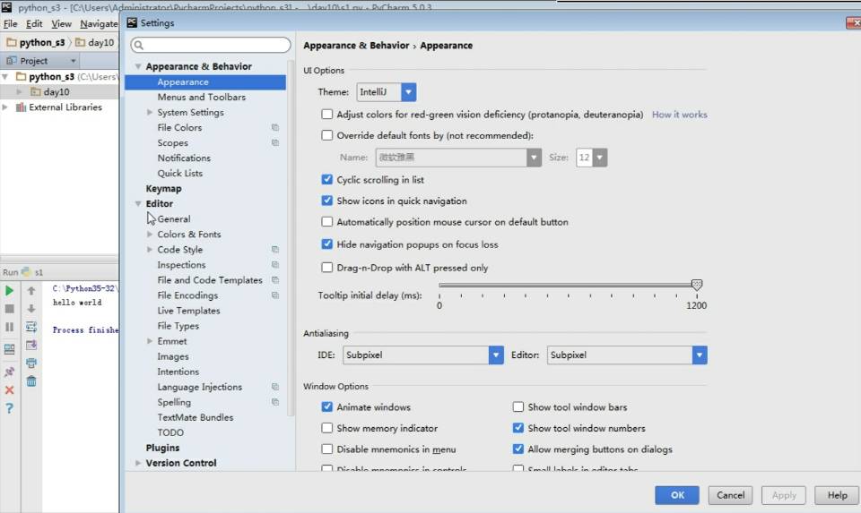The width and height of the screenshot is (861, 513).
Task: Click the restore layout icon in Run panel
Action: [x=9, y=349]
